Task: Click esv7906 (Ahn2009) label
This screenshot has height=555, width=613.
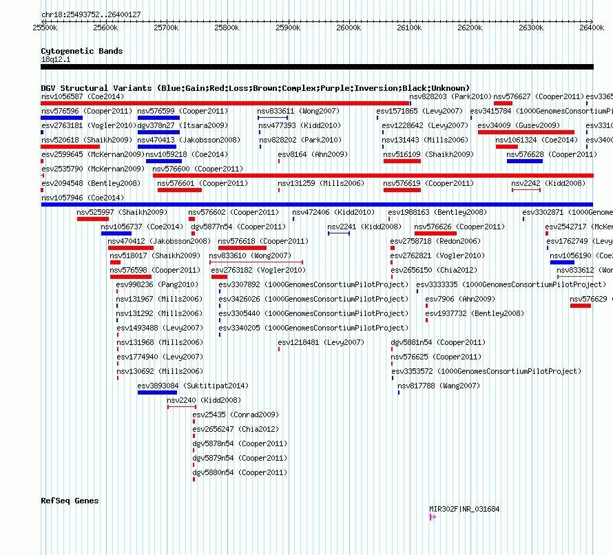Action: coord(460,299)
